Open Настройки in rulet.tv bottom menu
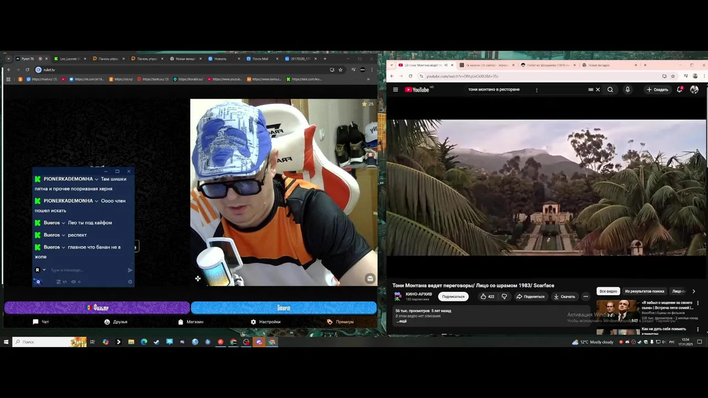 point(265,322)
